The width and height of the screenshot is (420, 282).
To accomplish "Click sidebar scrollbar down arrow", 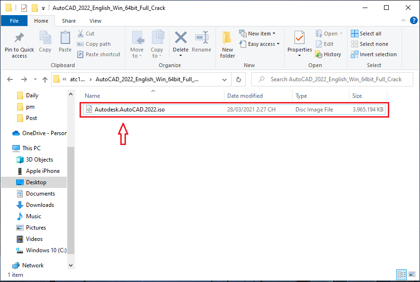I will [x=71, y=265].
